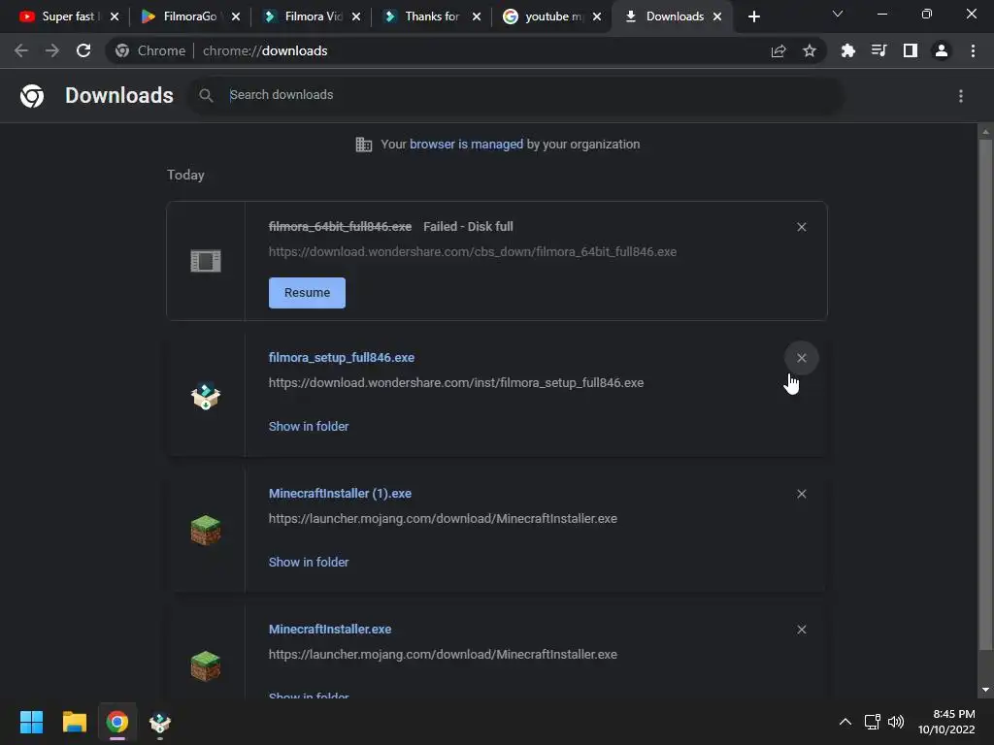Close the Thanks for tab
Screen dimensions: 994x745
[477, 16]
